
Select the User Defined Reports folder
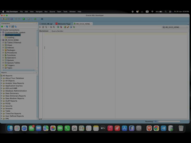[x=15, y=116]
